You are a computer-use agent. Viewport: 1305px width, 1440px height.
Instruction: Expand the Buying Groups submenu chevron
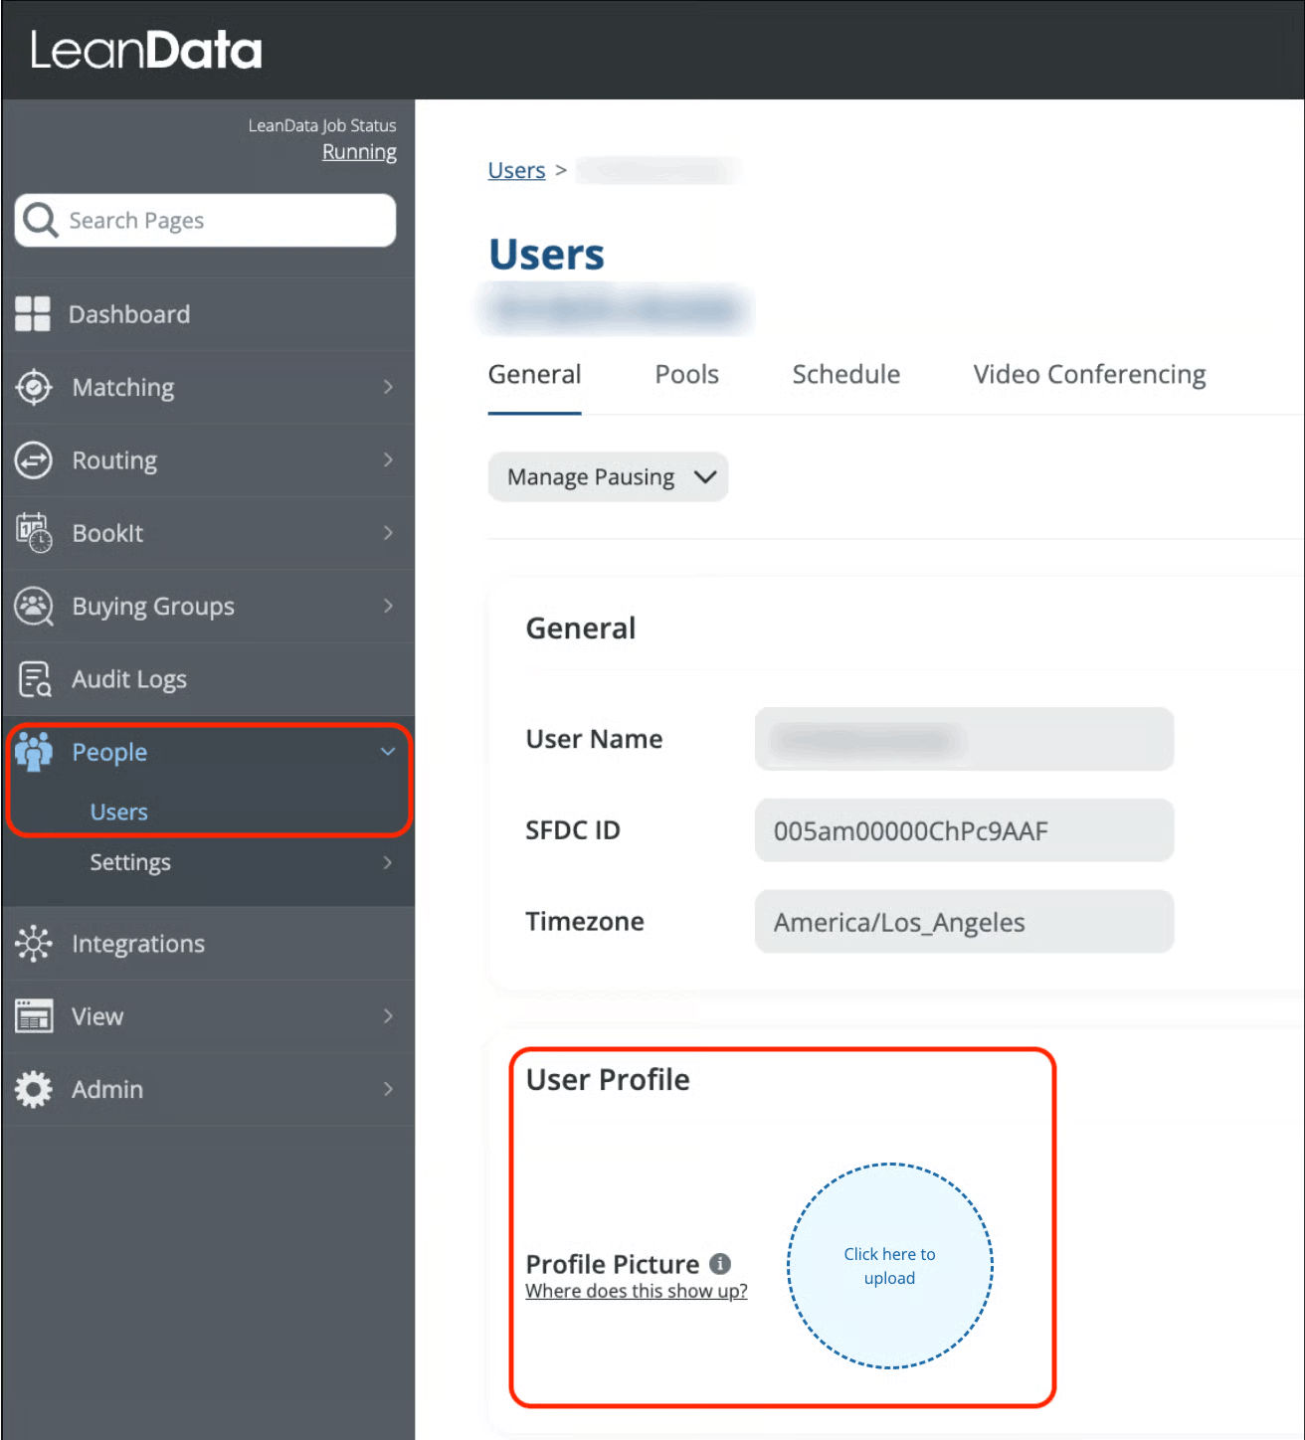pos(388,606)
